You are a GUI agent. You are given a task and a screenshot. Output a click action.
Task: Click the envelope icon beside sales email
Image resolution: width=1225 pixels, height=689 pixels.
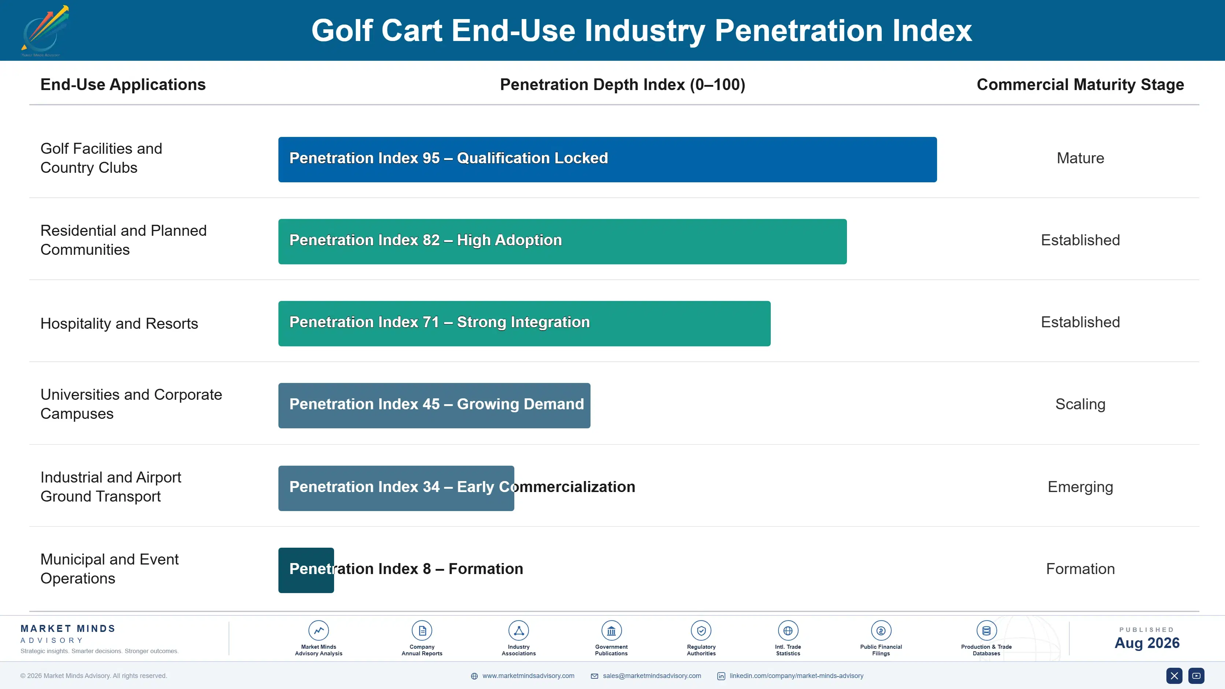coord(595,676)
